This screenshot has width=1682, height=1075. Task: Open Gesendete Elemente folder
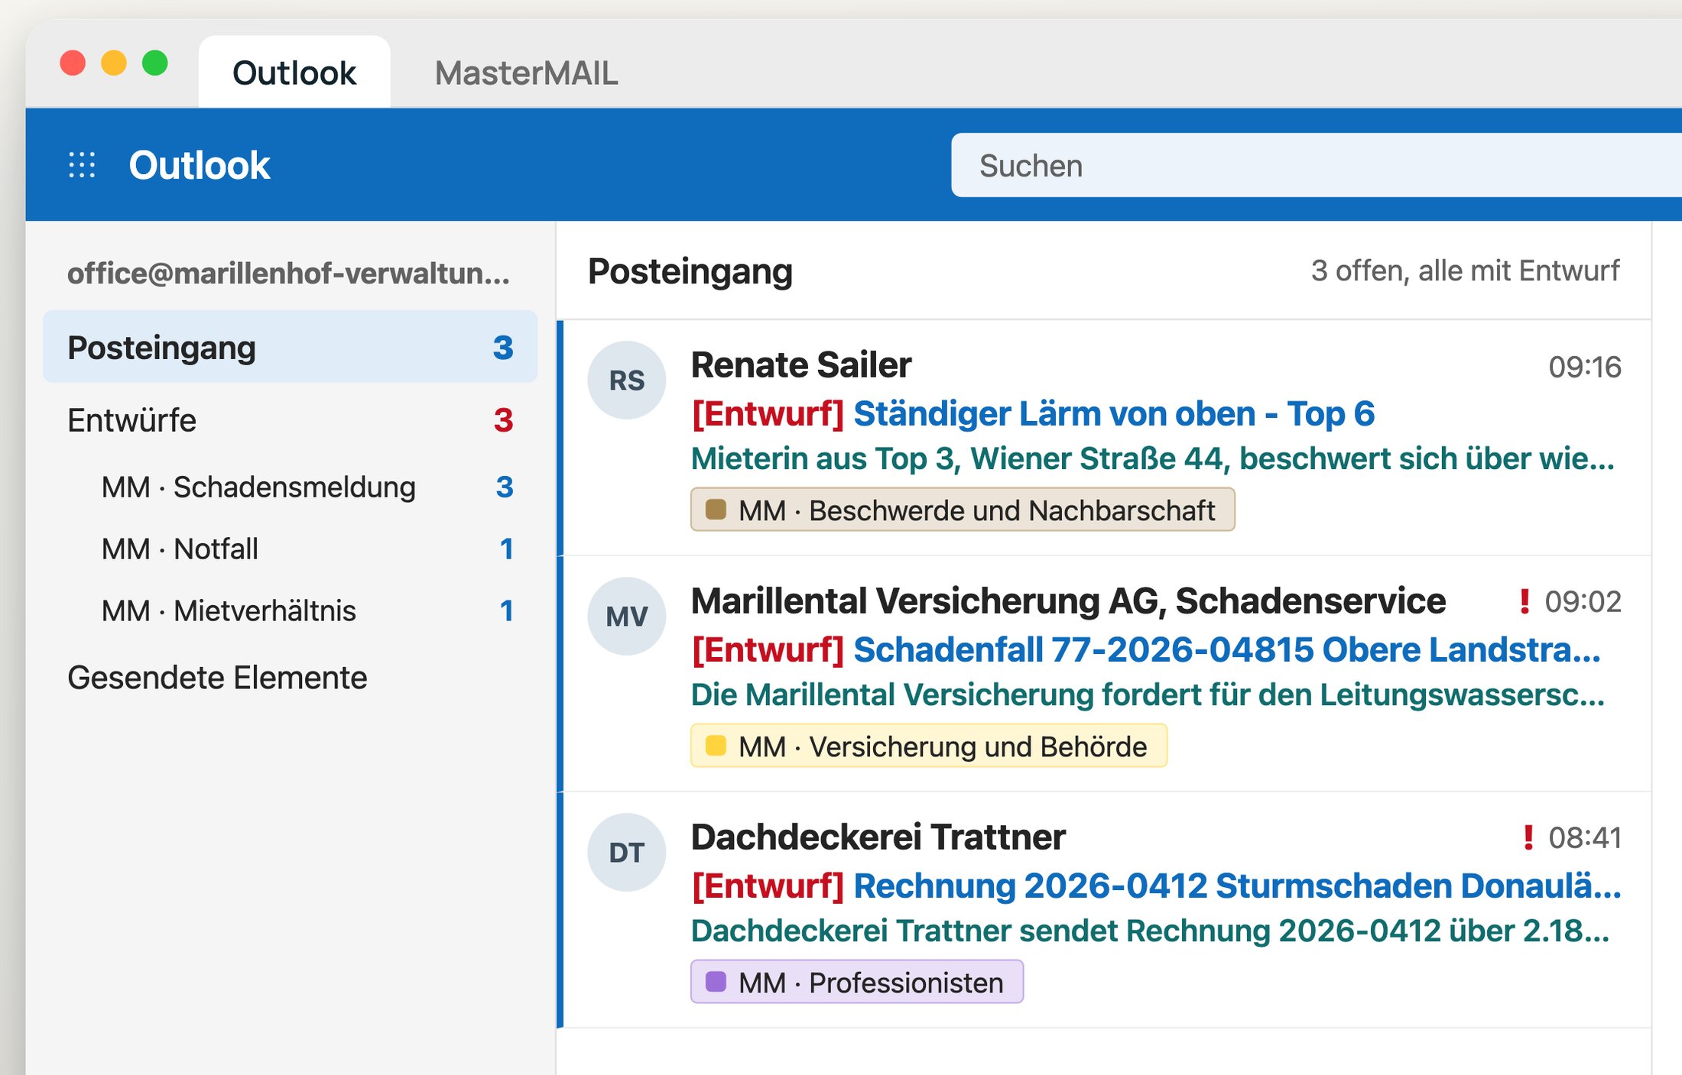pyautogui.click(x=290, y=678)
